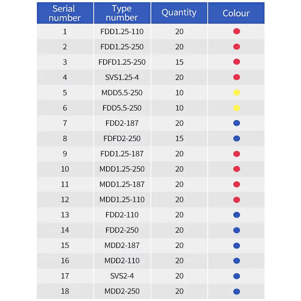
Task: Click the red dot in row 1
Action: (237, 32)
